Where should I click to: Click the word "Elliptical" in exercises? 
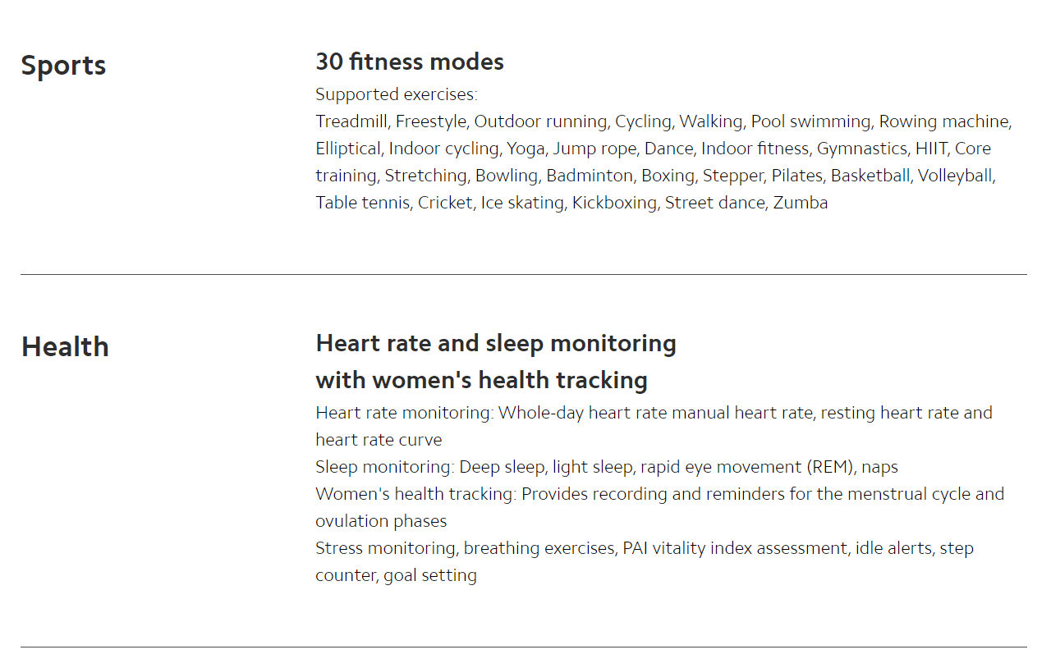coord(348,149)
